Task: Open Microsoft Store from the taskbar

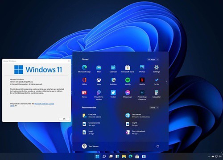Action: (x=137, y=156)
